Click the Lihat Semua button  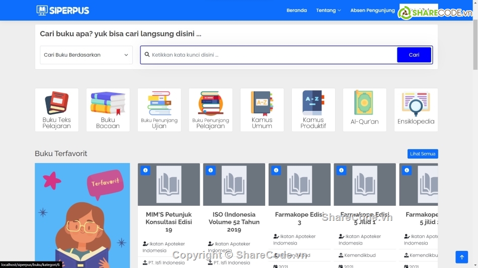[x=423, y=154]
